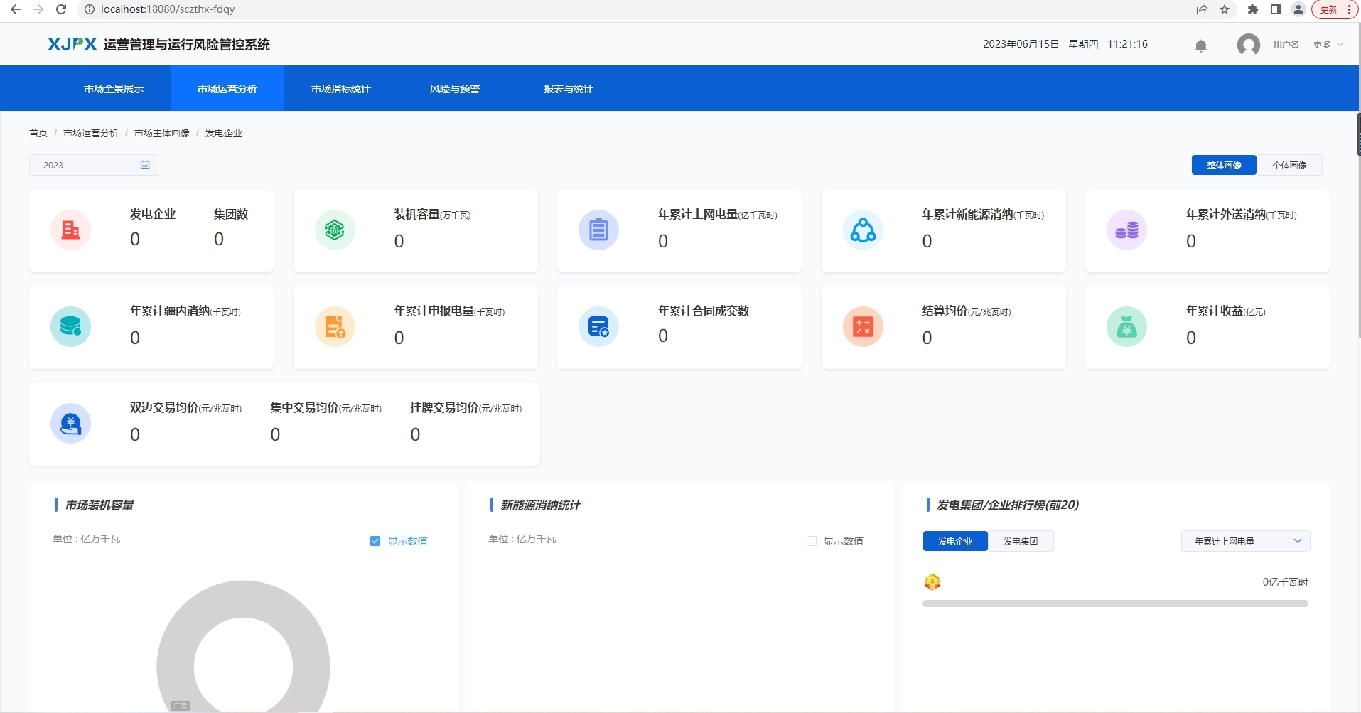The width and height of the screenshot is (1361, 713).
Task: Click 市场主体画像 breadcrumb link
Action: pyautogui.click(x=162, y=133)
